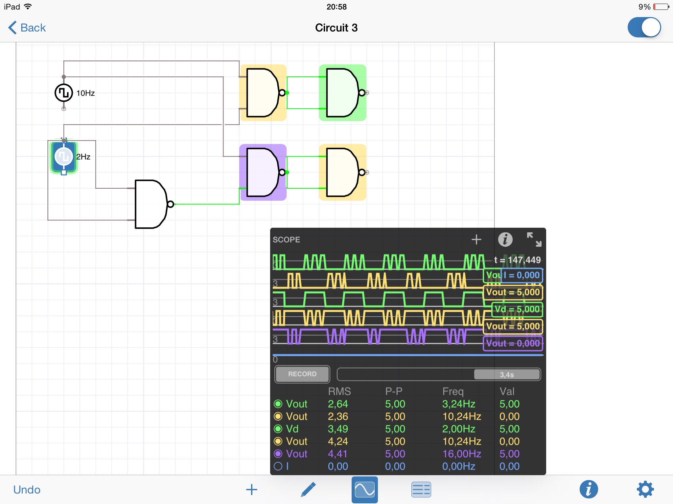673x504 pixels.
Task: Select the purple-highlighted NAND gate
Action: point(263,172)
